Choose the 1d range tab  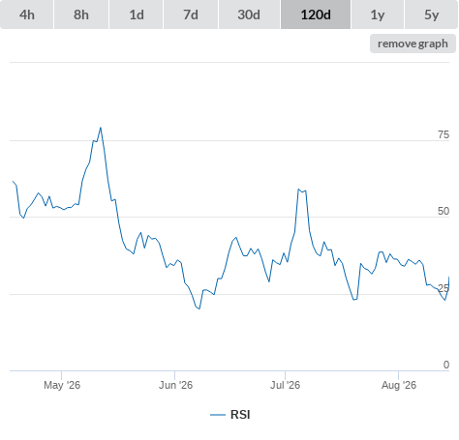(x=137, y=15)
